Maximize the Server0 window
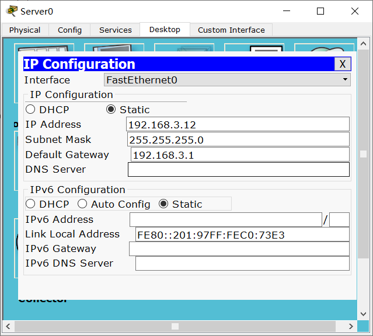Viewport: 373px width, 336px height. point(320,11)
